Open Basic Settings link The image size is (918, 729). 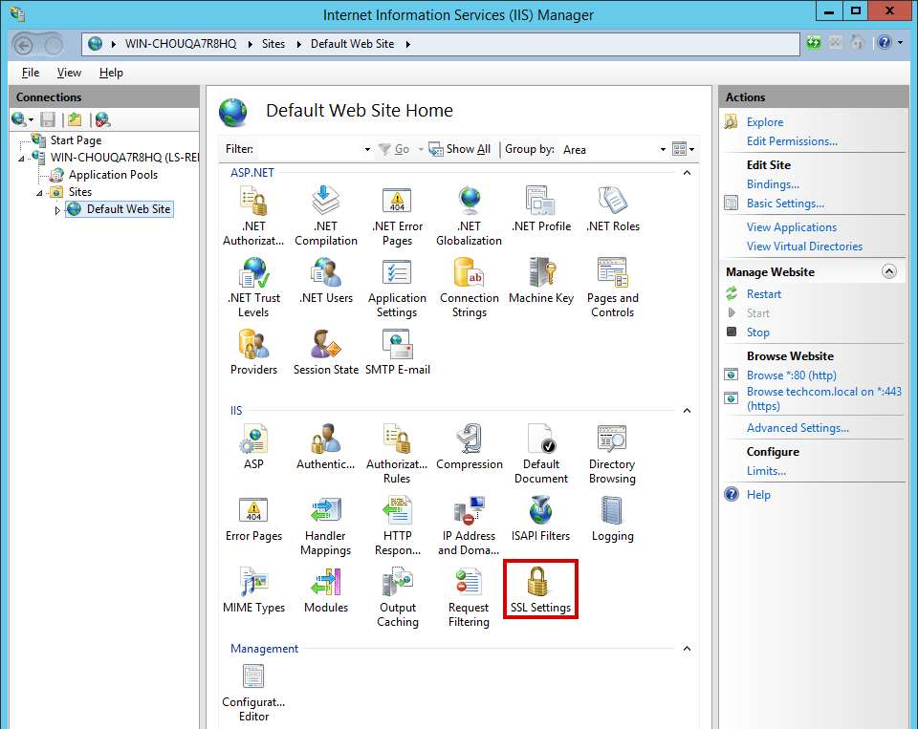coord(785,204)
